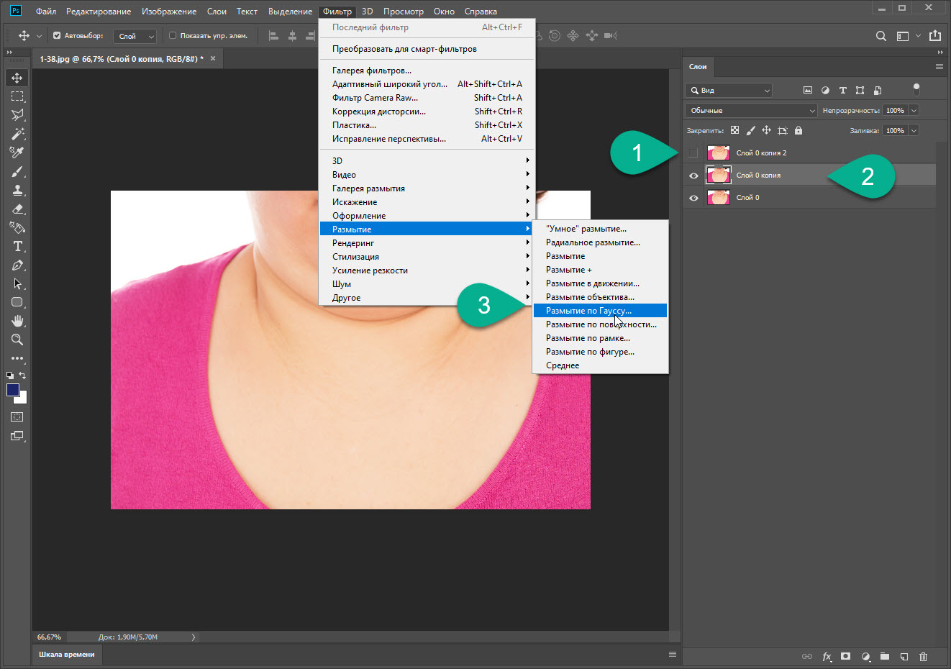The width and height of the screenshot is (951, 669).
Task: Open search magnifier in options bar
Action: pyautogui.click(x=881, y=36)
